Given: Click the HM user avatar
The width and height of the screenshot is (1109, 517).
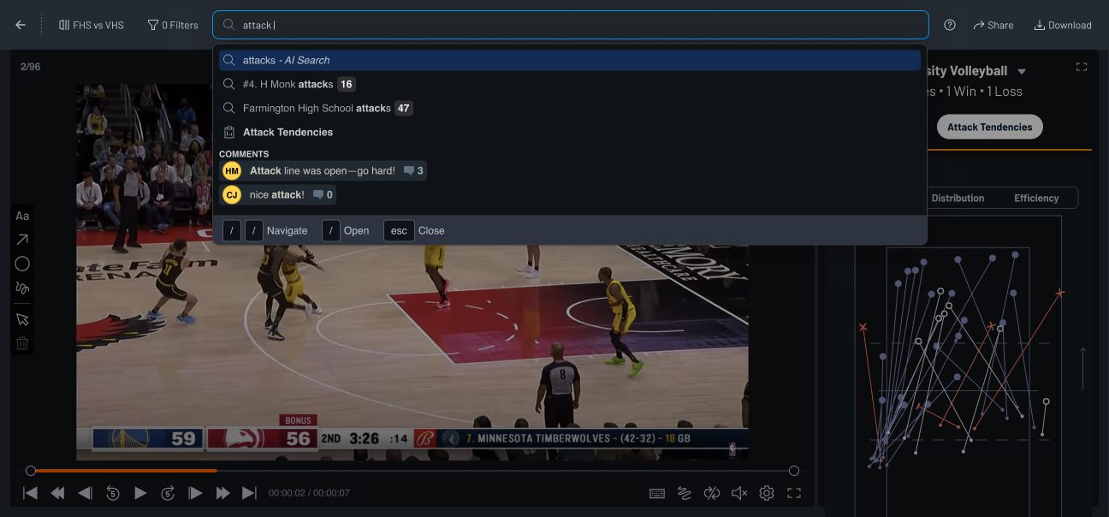Looking at the screenshot, I should pos(232,170).
